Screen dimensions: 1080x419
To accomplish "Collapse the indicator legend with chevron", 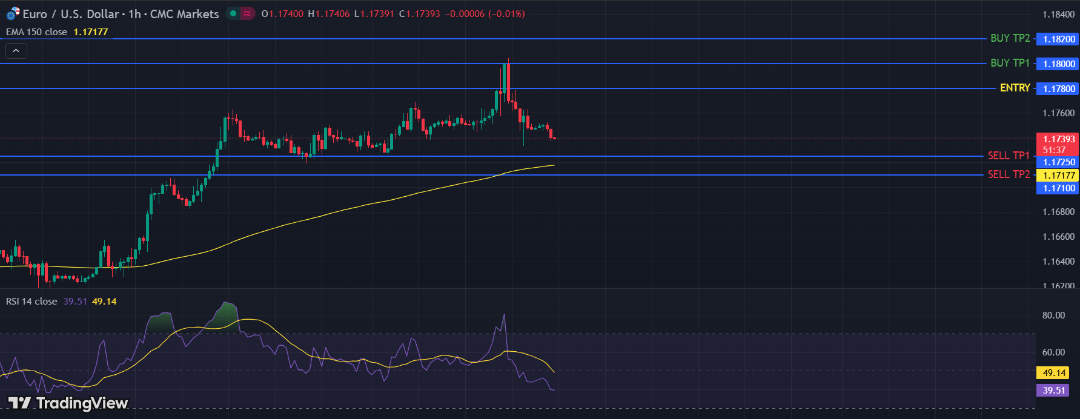I will point(16,51).
